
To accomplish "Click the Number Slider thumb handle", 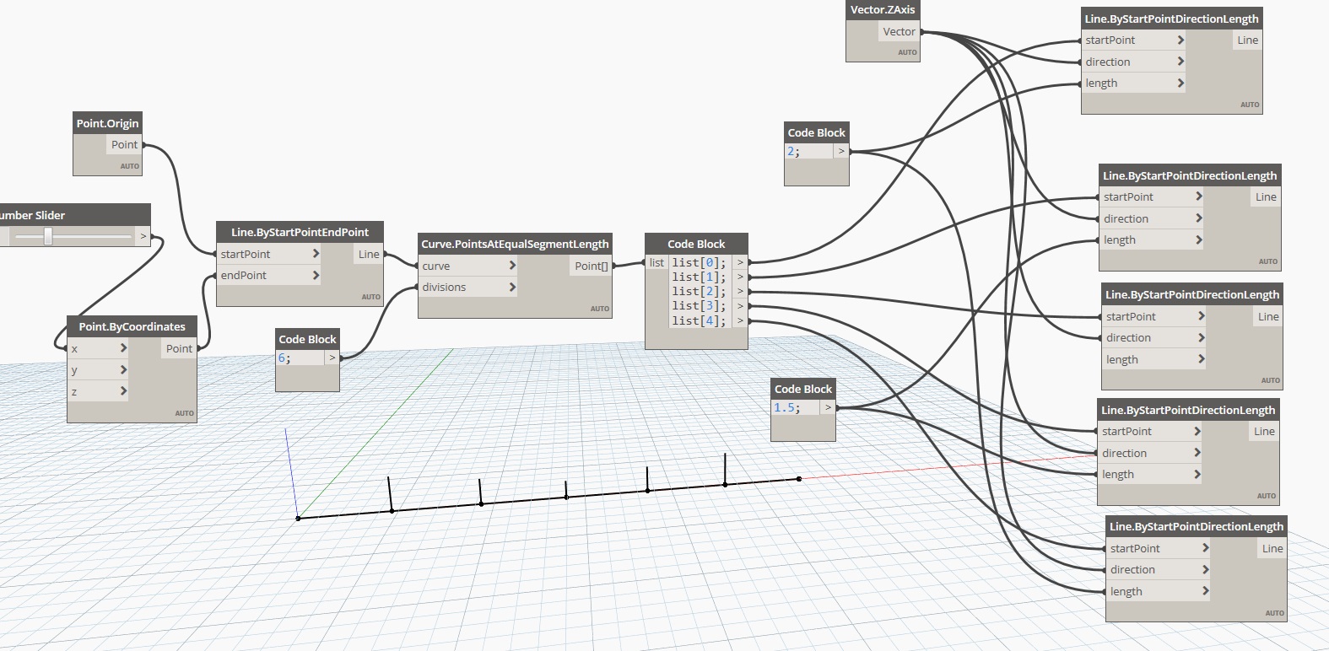I will [x=48, y=237].
